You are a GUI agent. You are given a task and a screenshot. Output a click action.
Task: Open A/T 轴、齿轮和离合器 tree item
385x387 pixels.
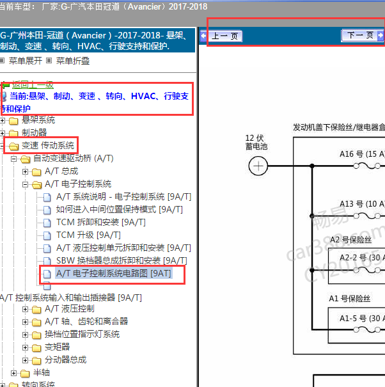[x=86, y=322]
